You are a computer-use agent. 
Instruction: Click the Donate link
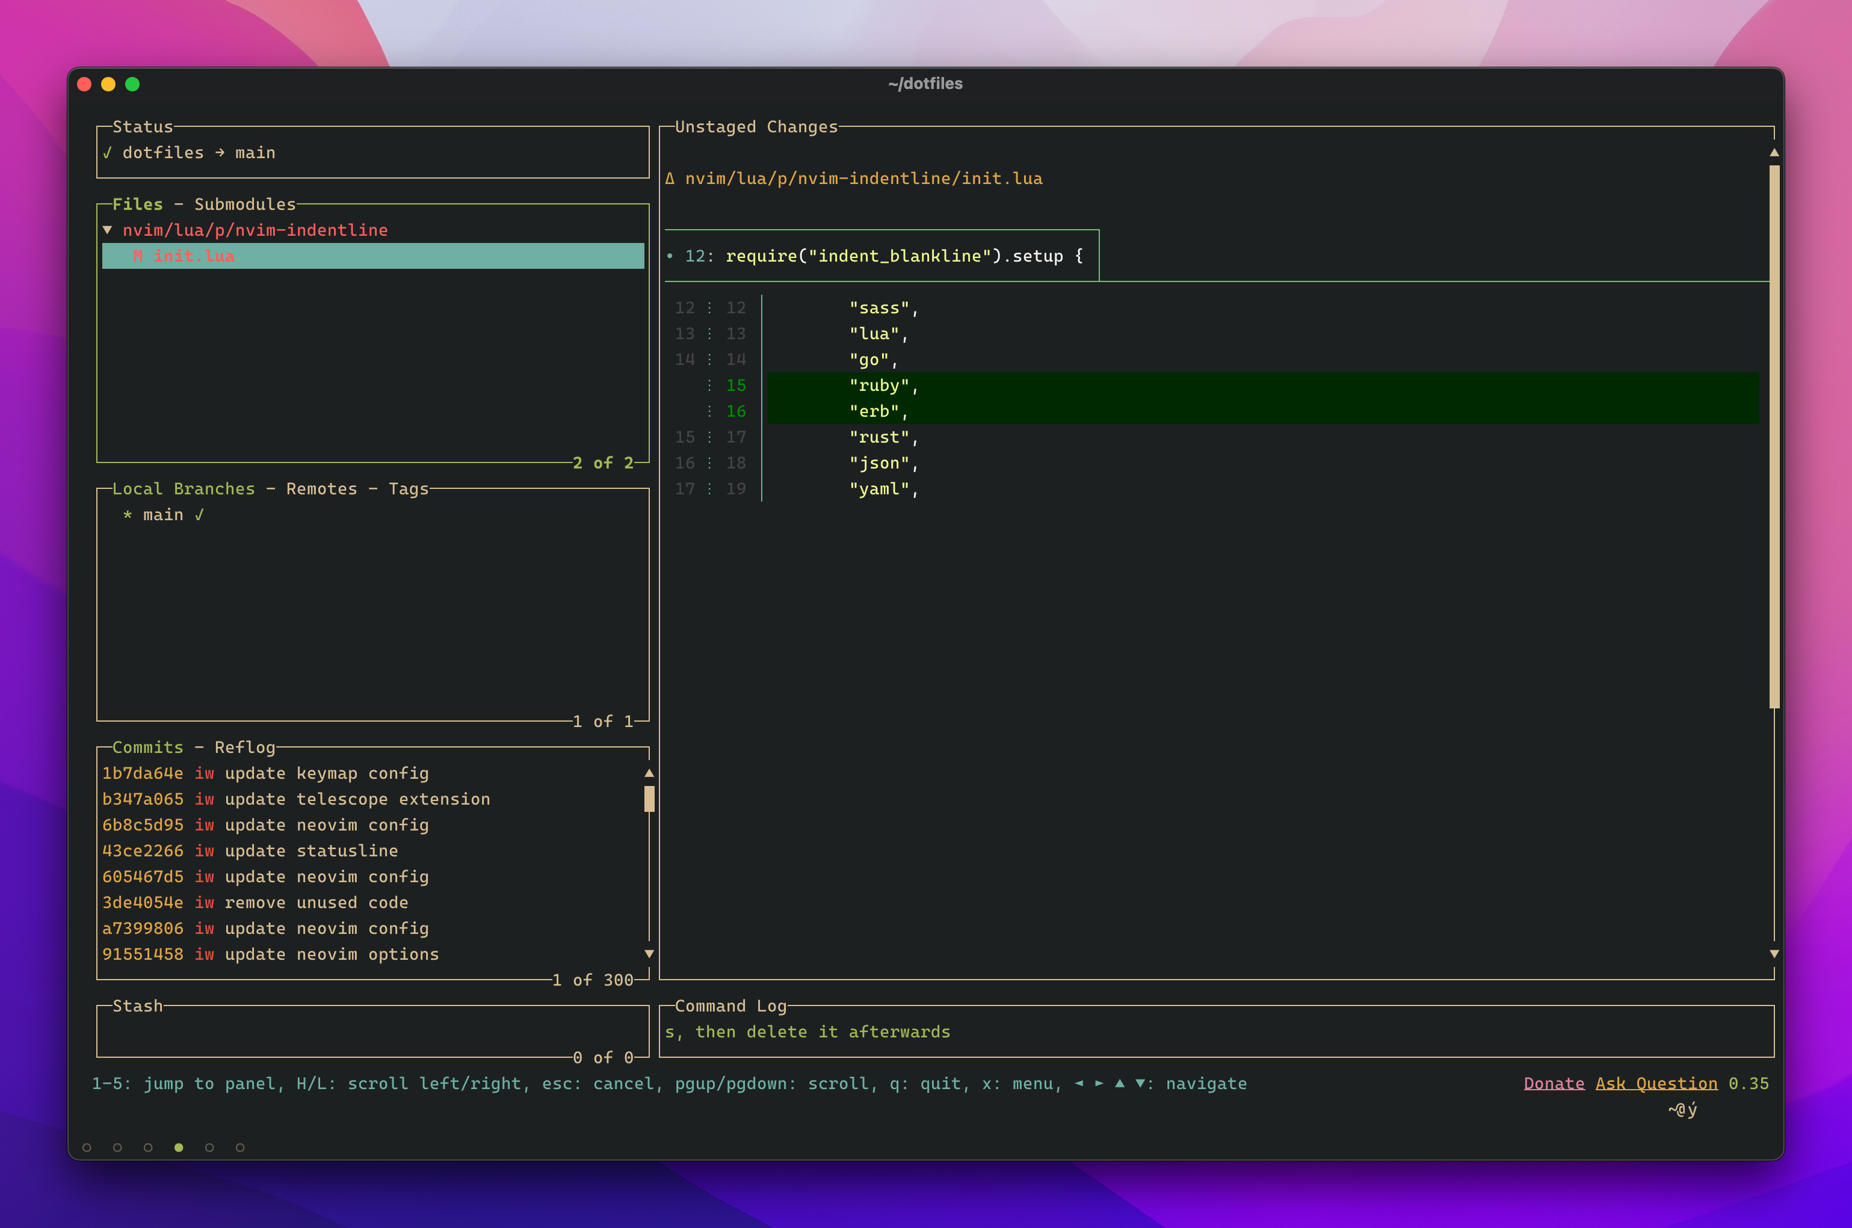(x=1554, y=1083)
